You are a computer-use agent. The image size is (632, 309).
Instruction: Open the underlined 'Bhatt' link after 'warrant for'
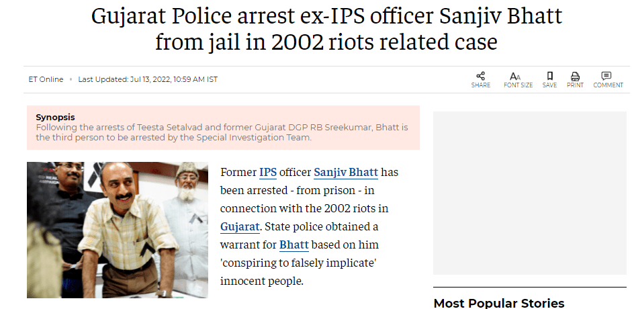coord(294,245)
